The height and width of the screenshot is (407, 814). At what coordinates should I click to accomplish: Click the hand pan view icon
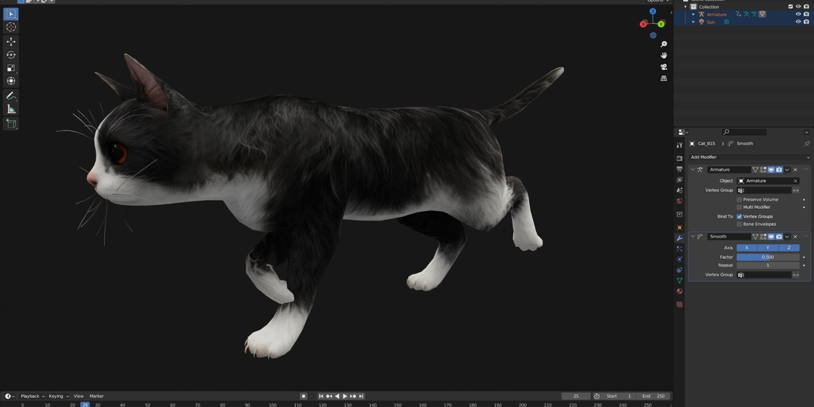tap(663, 55)
